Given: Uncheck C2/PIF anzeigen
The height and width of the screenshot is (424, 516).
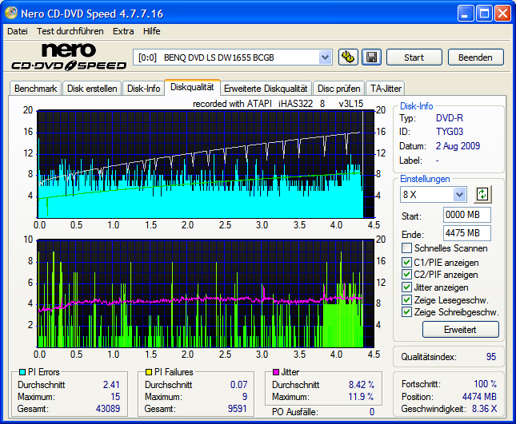Looking at the screenshot, I should [406, 275].
